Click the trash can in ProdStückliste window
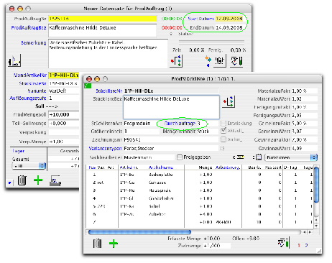Screen dimensions: 332x263 pos(97,244)
